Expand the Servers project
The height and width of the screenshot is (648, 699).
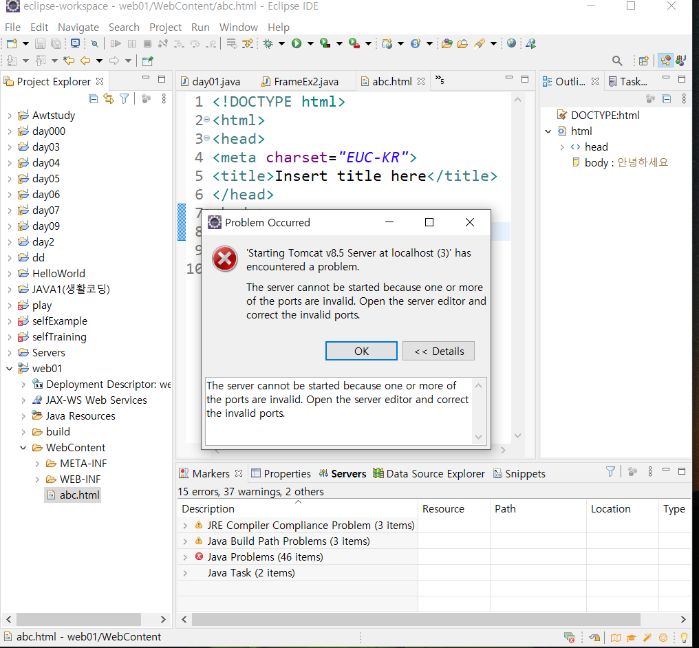point(10,353)
